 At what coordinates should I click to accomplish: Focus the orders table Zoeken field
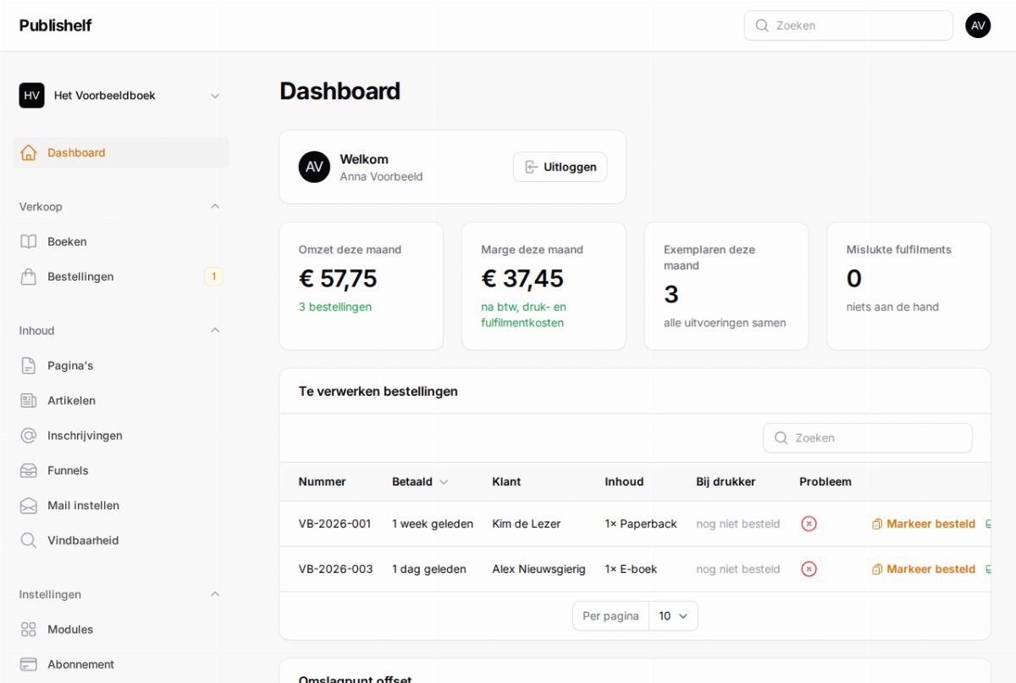tap(868, 438)
